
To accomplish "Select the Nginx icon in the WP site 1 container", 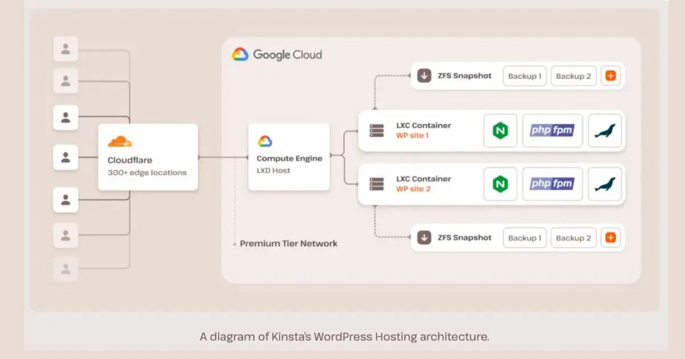I will tap(501, 130).
